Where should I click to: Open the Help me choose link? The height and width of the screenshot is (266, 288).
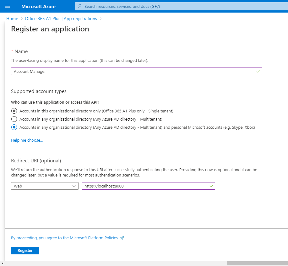[x=27, y=140]
